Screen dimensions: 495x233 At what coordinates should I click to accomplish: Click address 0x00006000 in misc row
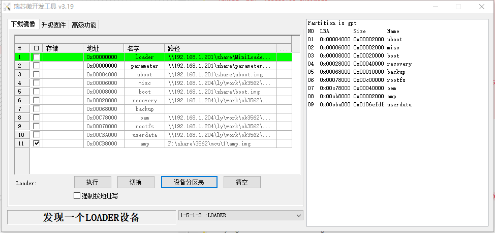click(104, 83)
